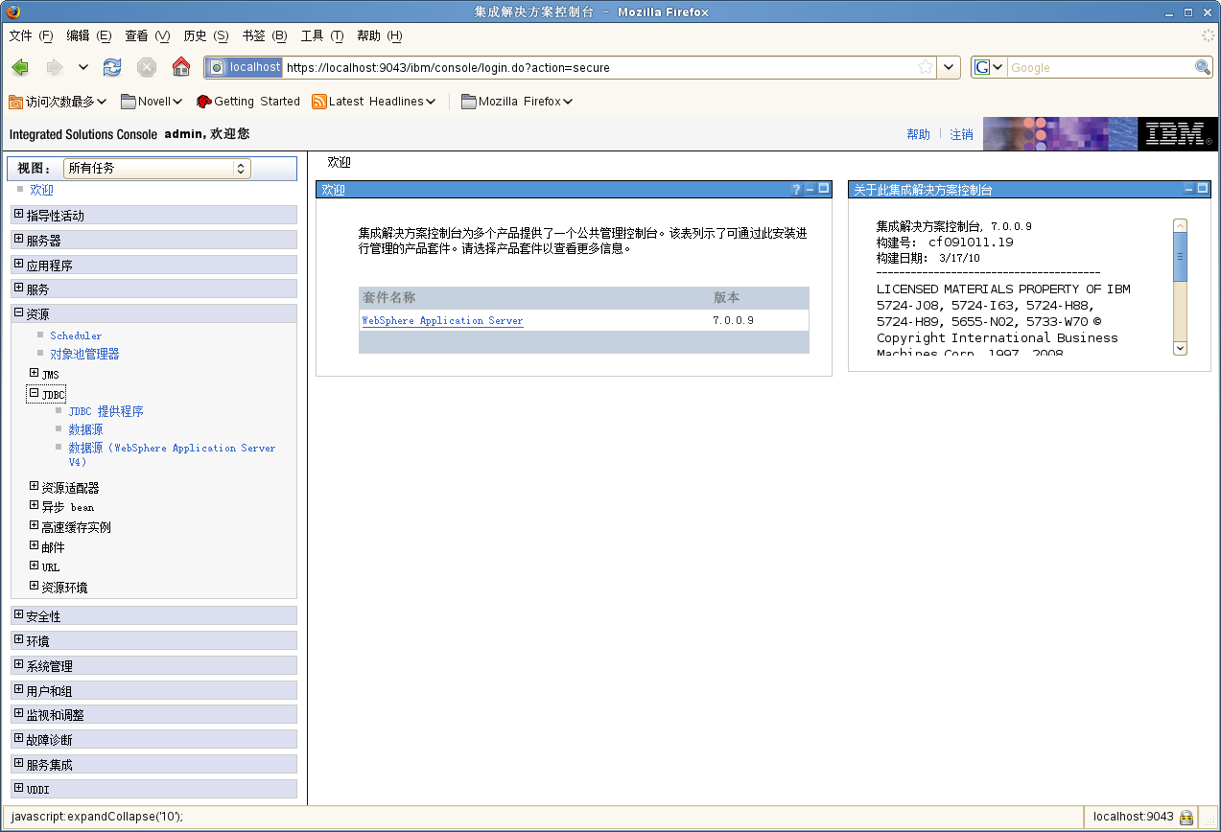Open the 视图 所有任务 dropdown
Image resolution: width=1221 pixels, height=832 pixels.
point(157,169)
